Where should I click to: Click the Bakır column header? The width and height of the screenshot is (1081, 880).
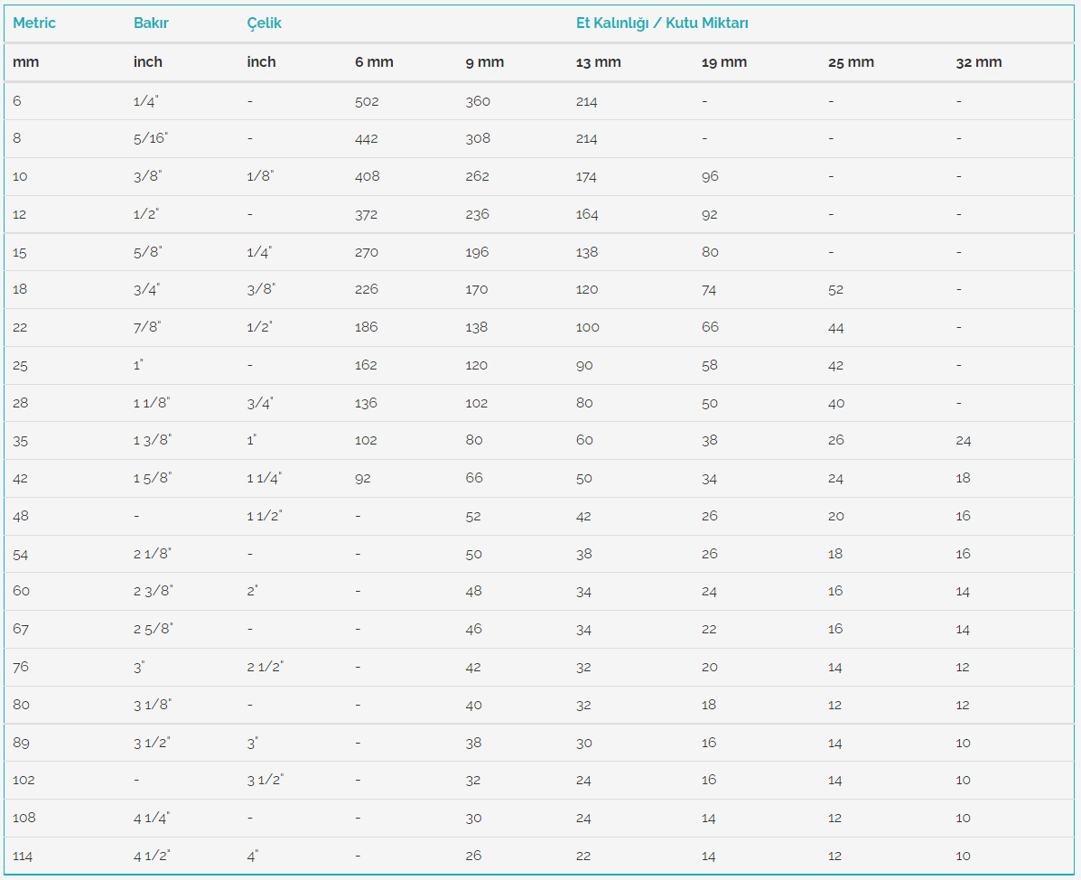point(151,23)
